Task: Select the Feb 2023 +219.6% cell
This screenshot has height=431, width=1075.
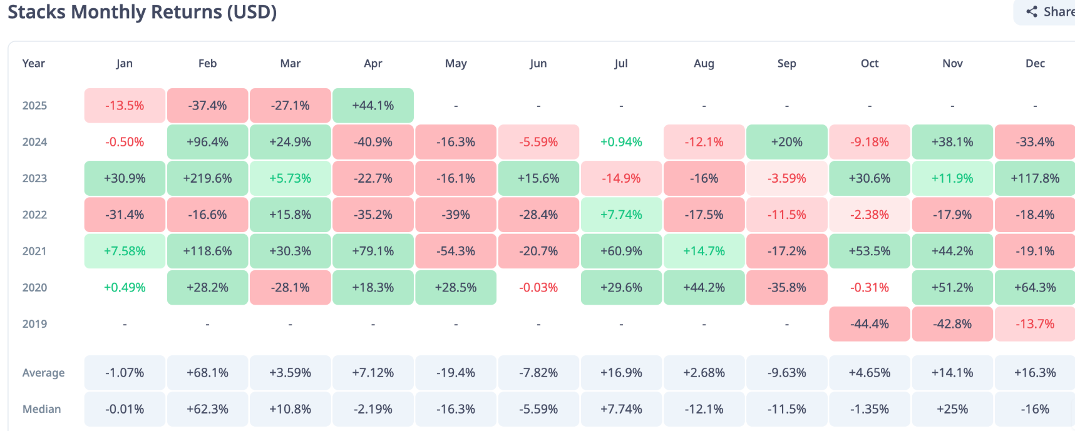Action: tap(207, 178)
